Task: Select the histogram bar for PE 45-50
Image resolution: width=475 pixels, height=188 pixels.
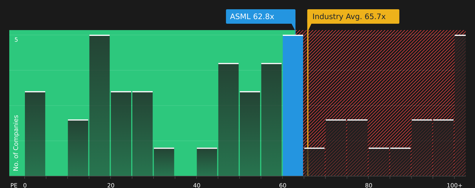Action: click(229, 119)
